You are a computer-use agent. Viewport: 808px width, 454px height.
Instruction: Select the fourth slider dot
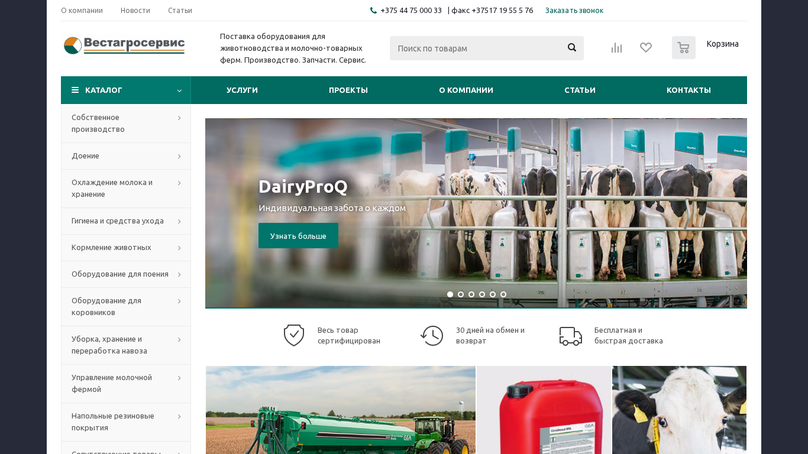(482, 294)
